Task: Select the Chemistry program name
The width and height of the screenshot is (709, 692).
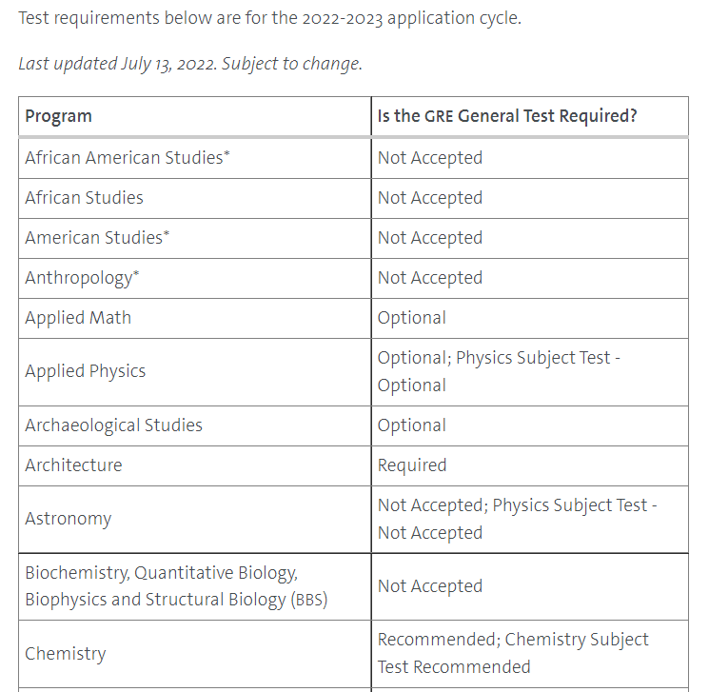Action: (66, 654)
